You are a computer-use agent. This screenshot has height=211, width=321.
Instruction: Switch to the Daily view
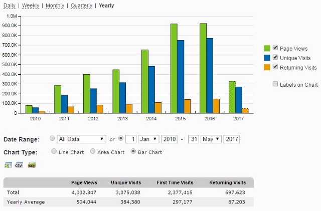tap(10, 6)
